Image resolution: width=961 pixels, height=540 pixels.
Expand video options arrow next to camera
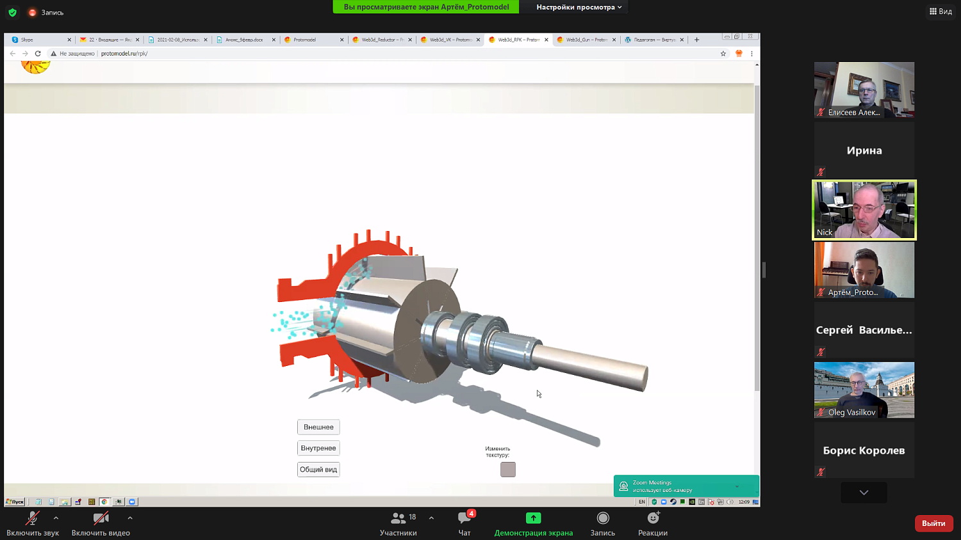(x=130, y=518)
